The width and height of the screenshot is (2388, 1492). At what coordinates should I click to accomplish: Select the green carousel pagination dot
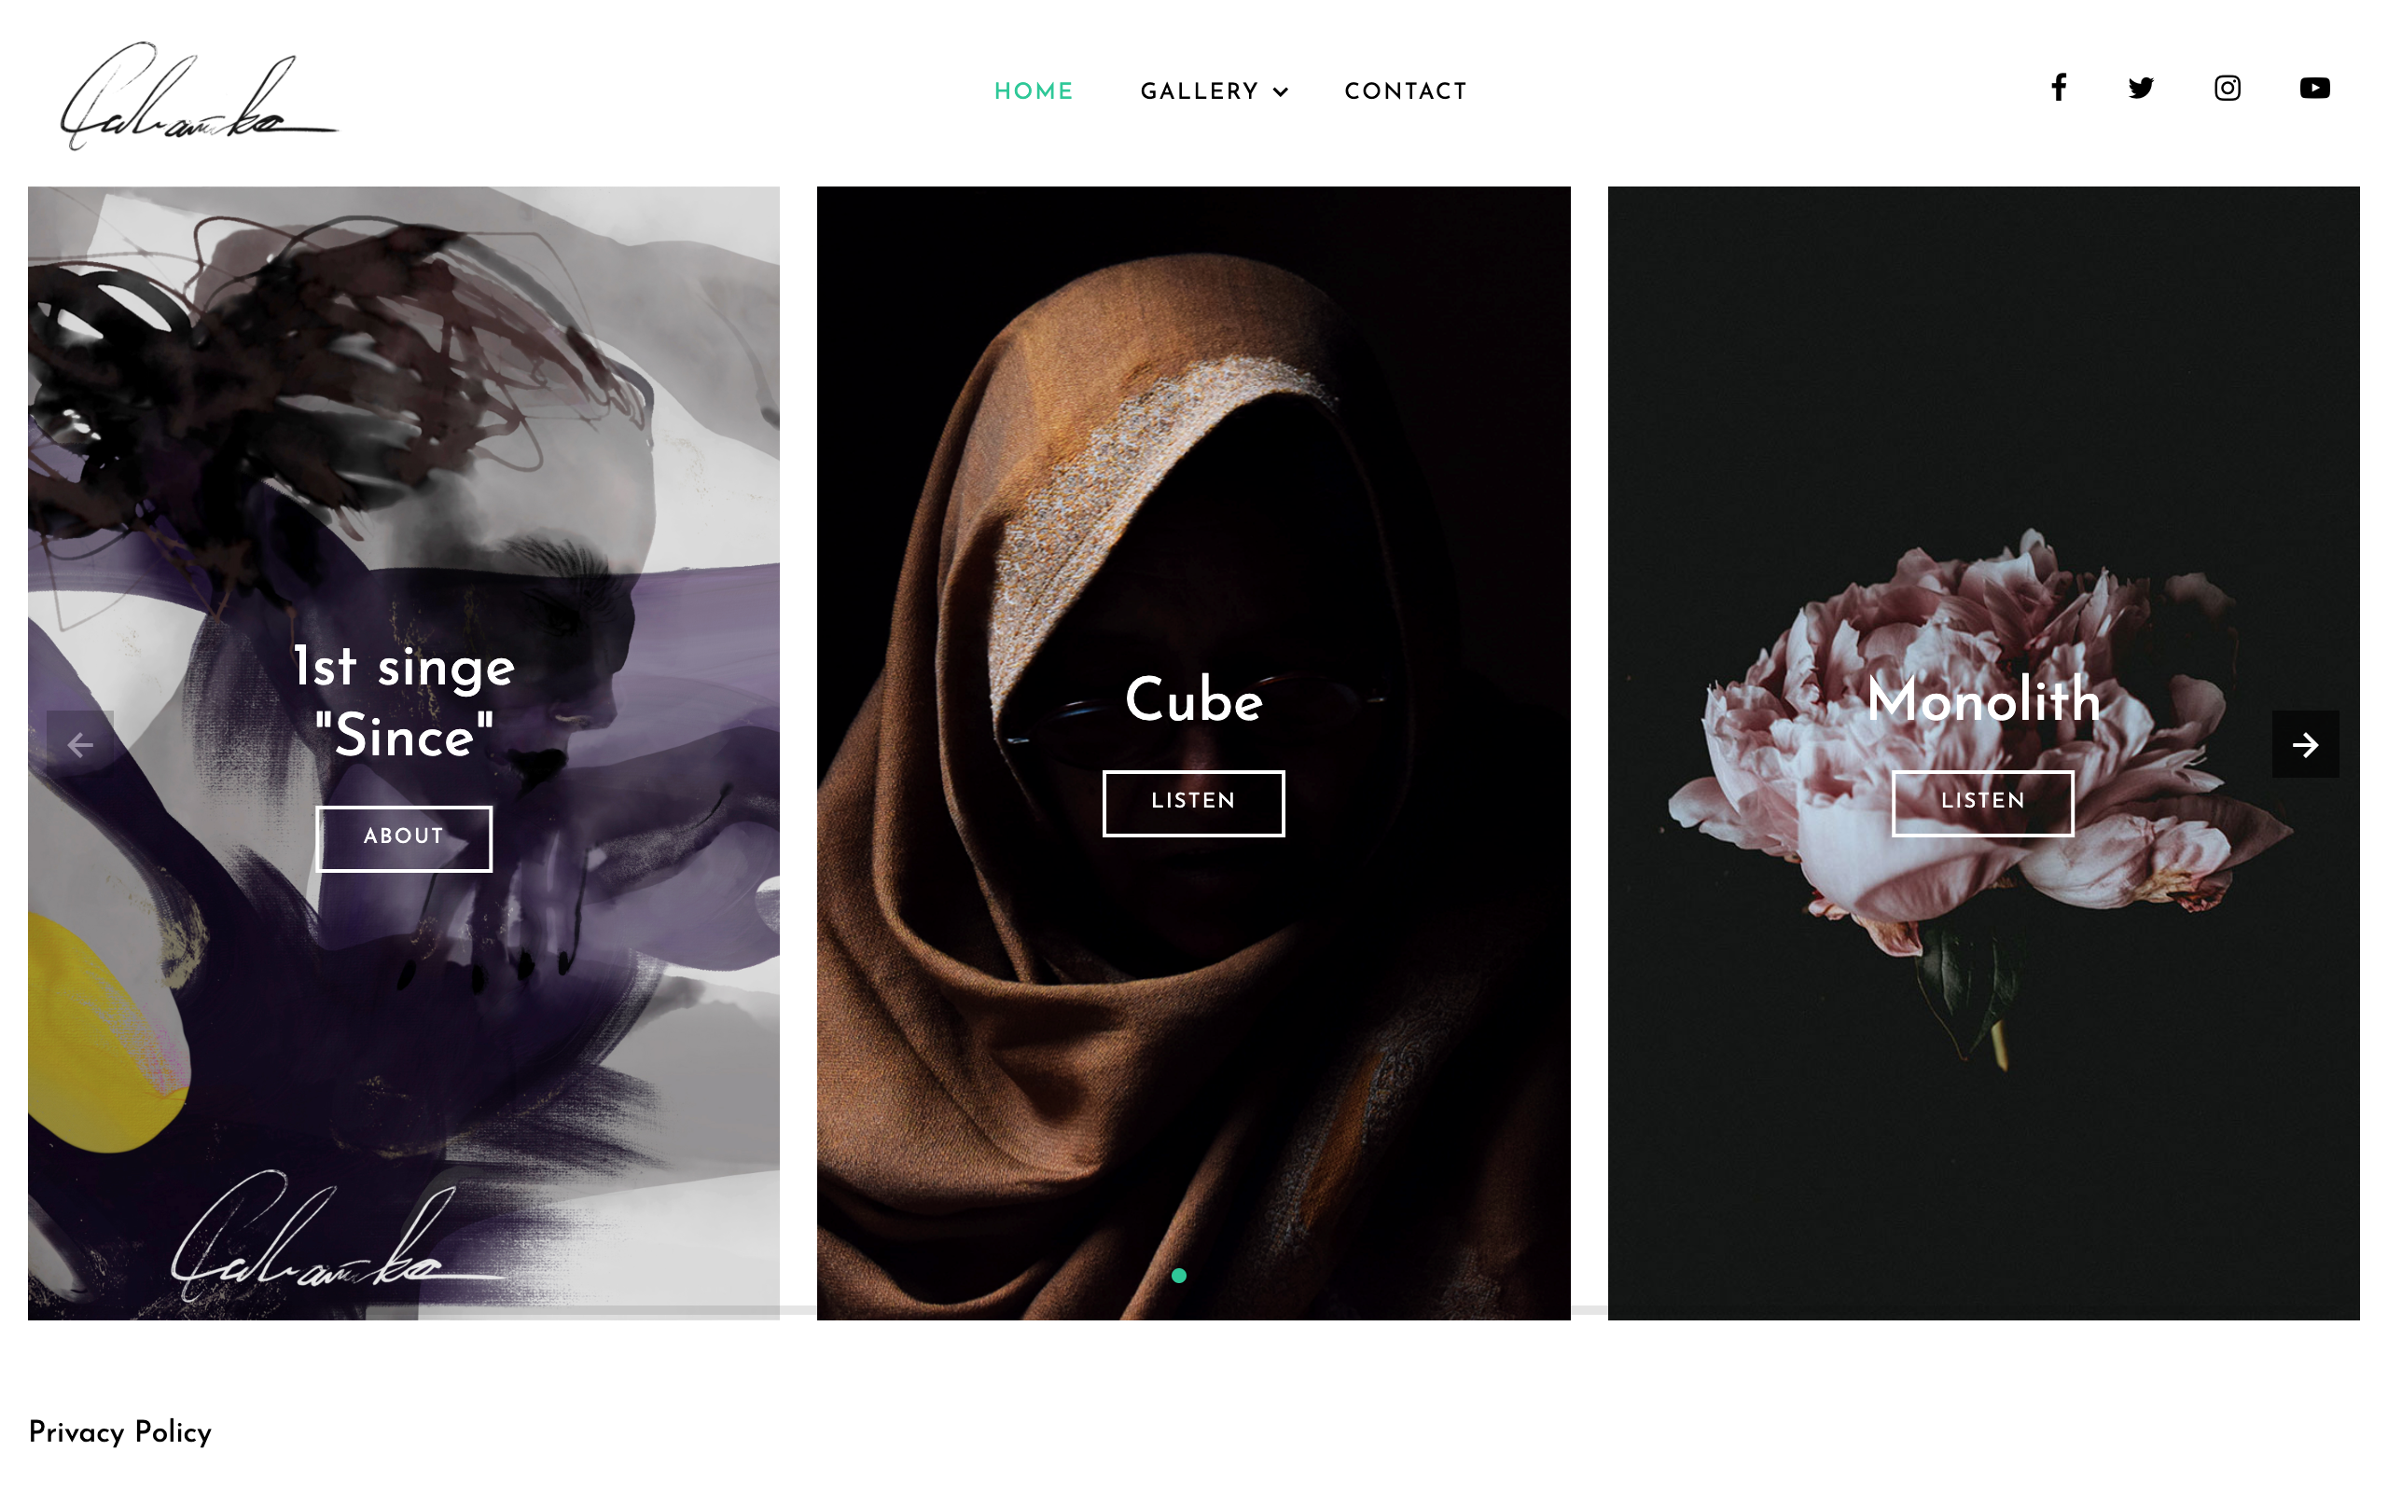pos(1178,1276)
